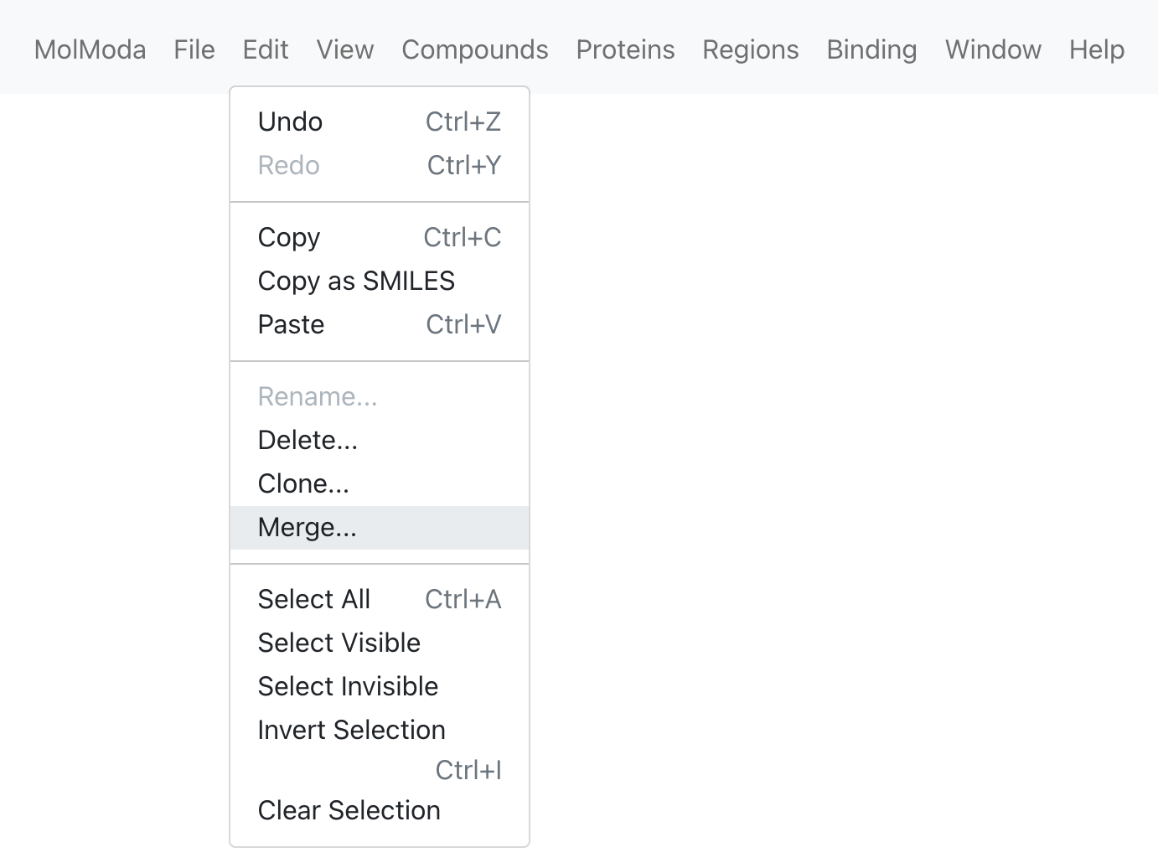Image resolution: width=1158 pixels, height=868 pixels.
Task: Choose Select All
Action: click(x=380, y=599)
